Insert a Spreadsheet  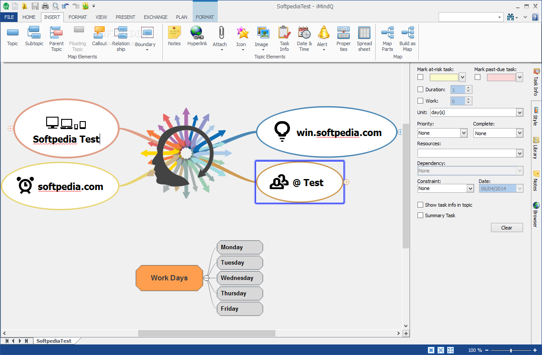coord(364,39)
